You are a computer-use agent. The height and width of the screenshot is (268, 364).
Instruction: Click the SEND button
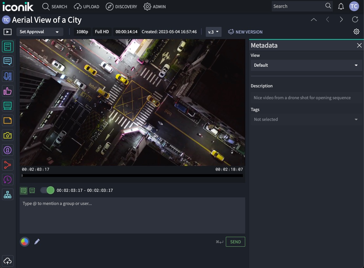pyautogui.click(x=235, y=242)
